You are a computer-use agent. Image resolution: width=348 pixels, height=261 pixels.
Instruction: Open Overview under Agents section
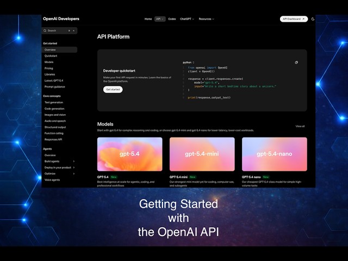pyautogui.click(x=50, y=155)
